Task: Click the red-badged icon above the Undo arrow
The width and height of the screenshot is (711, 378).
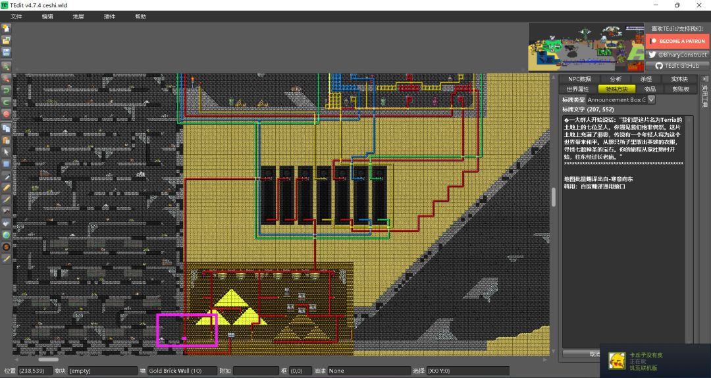Action: coord(6,78)
